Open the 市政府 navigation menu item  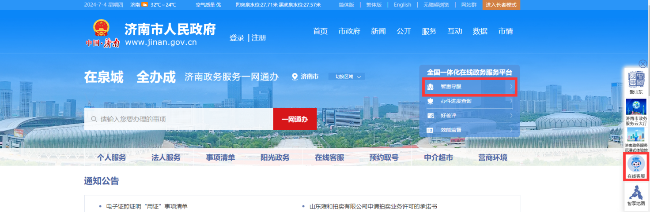[x=349, y=31]
